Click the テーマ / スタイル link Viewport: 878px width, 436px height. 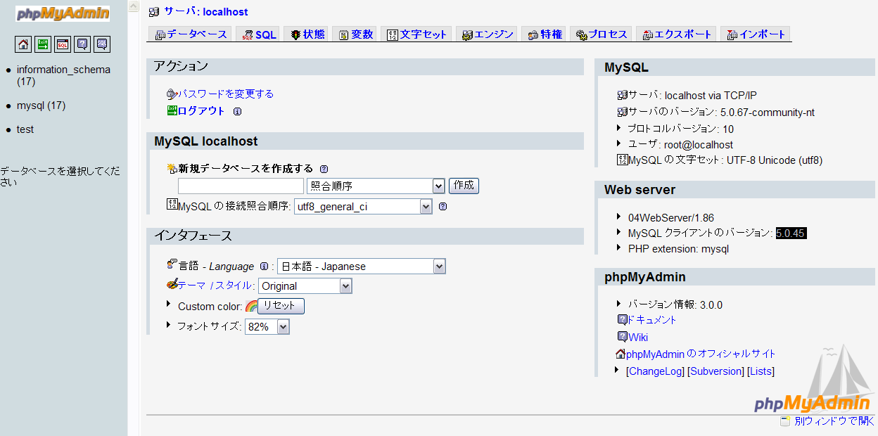point(215,286)
